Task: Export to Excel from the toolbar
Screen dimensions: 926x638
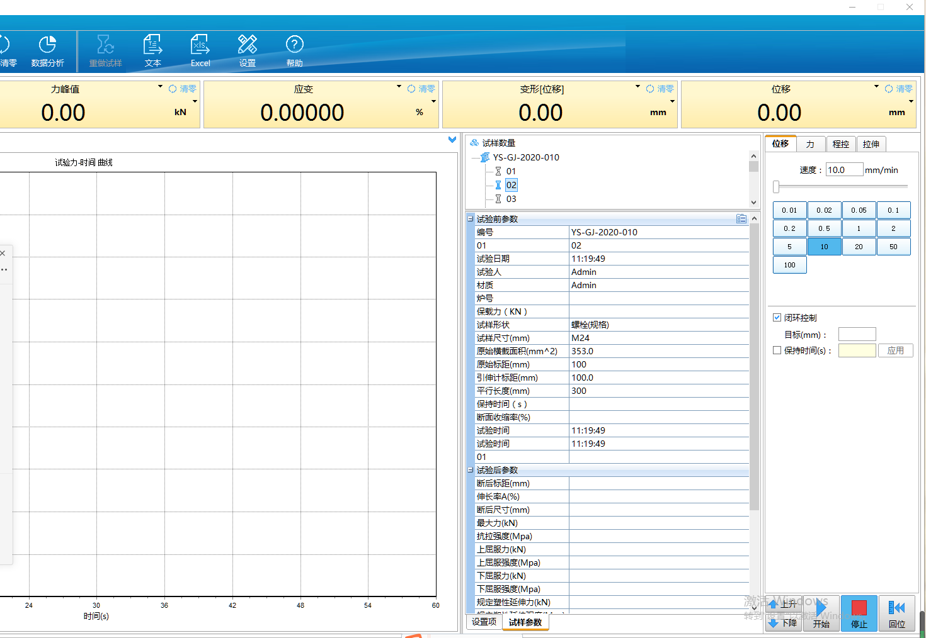Action: coord(200,52)
